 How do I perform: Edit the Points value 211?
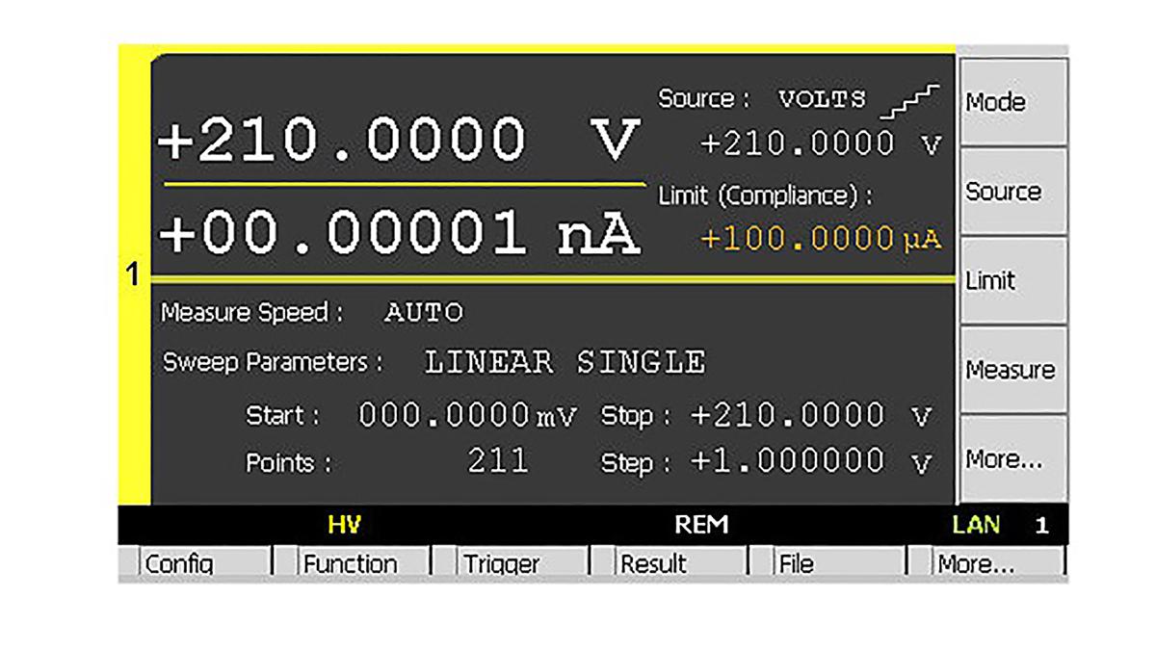click(498, 461)
